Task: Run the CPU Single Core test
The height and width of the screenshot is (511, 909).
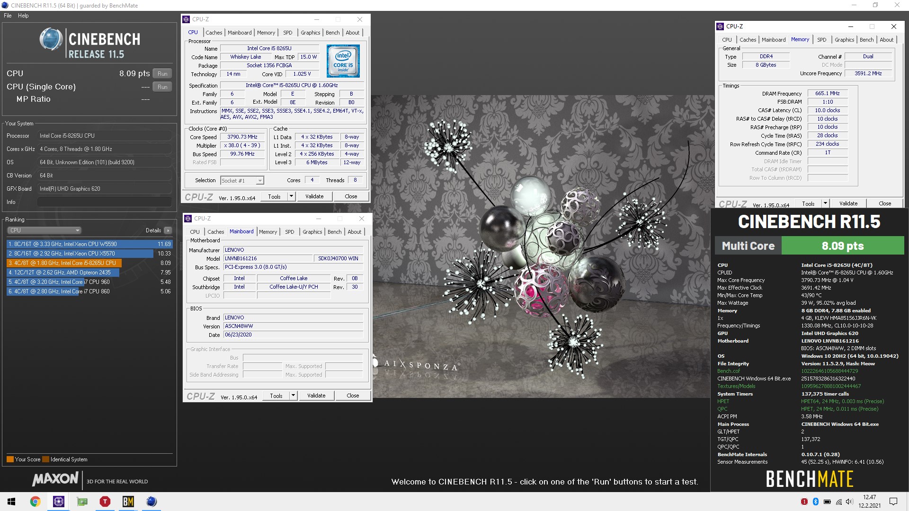Action: coord(162,87)
